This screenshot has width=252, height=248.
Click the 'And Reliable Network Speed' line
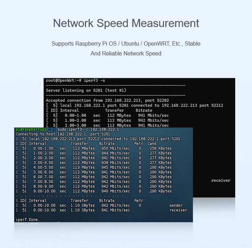coord(126,53)
